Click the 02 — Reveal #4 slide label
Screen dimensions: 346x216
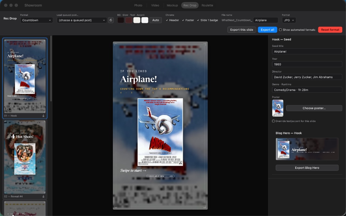(x=13, y=196)
